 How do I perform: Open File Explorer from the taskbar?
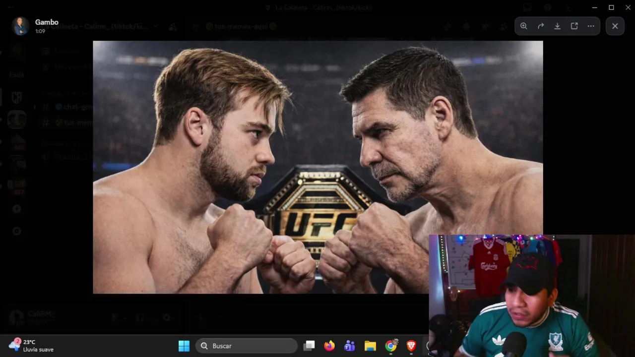[370, 346]
